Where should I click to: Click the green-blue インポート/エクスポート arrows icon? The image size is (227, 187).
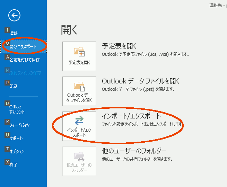pos(79,120)
